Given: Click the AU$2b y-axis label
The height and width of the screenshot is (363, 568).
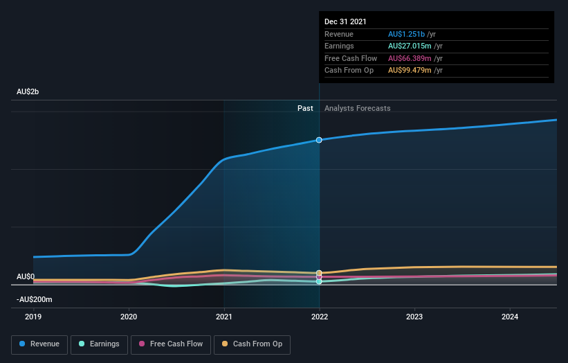Looking at the screenshot, I should [x=28, y=91].
